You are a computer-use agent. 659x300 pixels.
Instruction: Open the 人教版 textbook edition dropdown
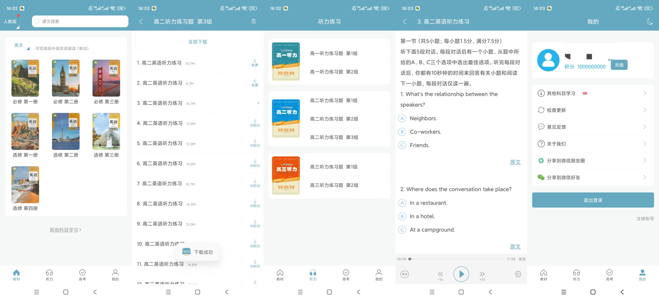click(11, 22)
